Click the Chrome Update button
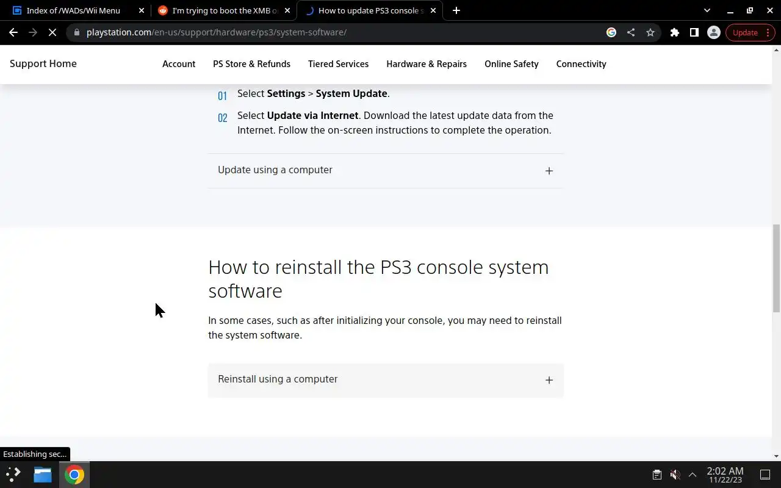Image resolution: width=781 pixels, height=488 pixels. [750, 32]
